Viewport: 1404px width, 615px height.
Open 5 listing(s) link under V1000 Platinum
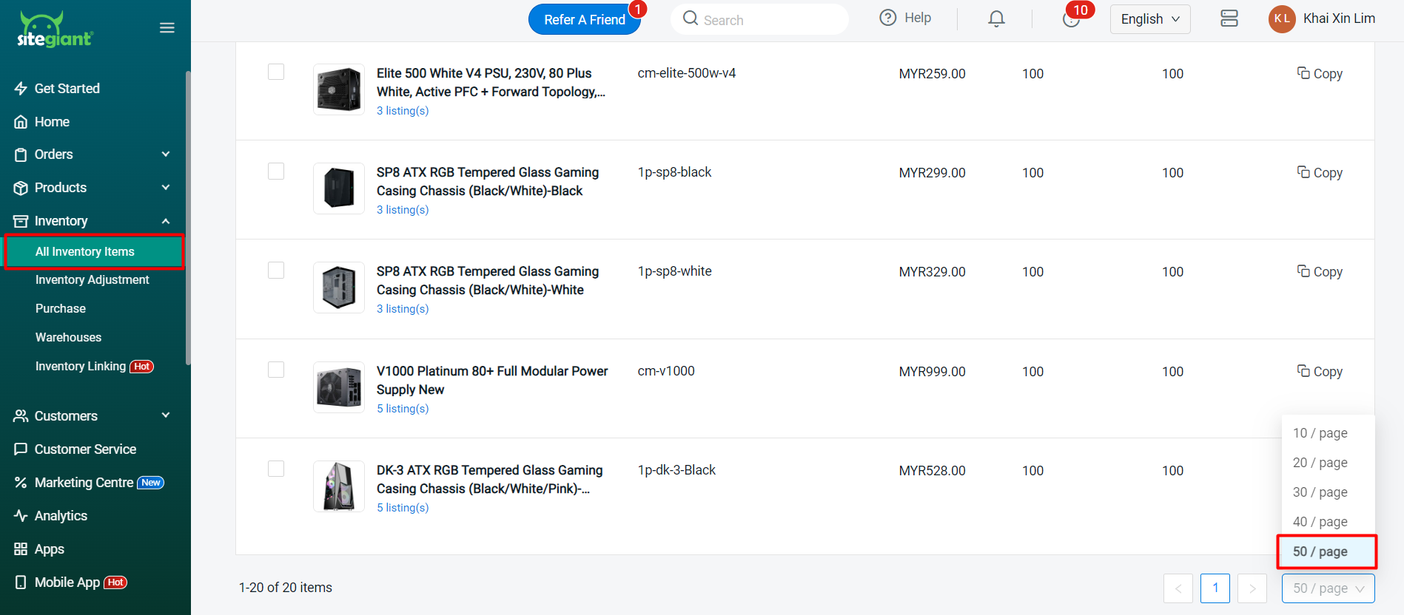point(403,409)
